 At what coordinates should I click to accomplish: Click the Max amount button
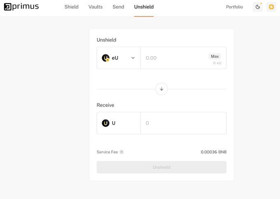point(215,56)
